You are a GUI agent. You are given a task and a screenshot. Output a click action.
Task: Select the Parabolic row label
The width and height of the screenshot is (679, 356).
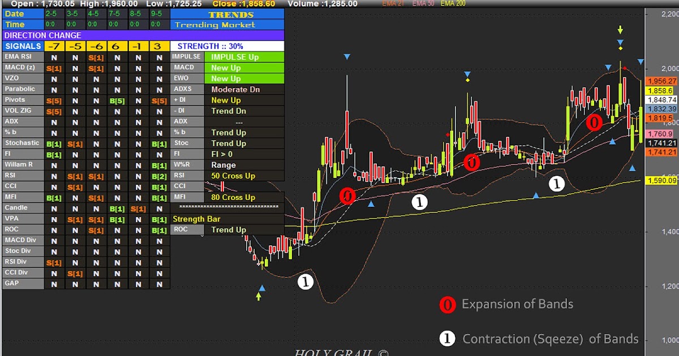coord(23,89)
